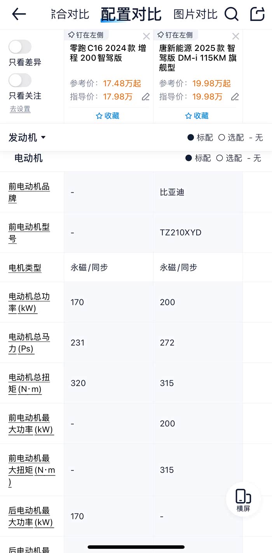The image size is (272, 553).
Task: Edit the 19.98万 guide price with pencil icon
Action: 235,97
